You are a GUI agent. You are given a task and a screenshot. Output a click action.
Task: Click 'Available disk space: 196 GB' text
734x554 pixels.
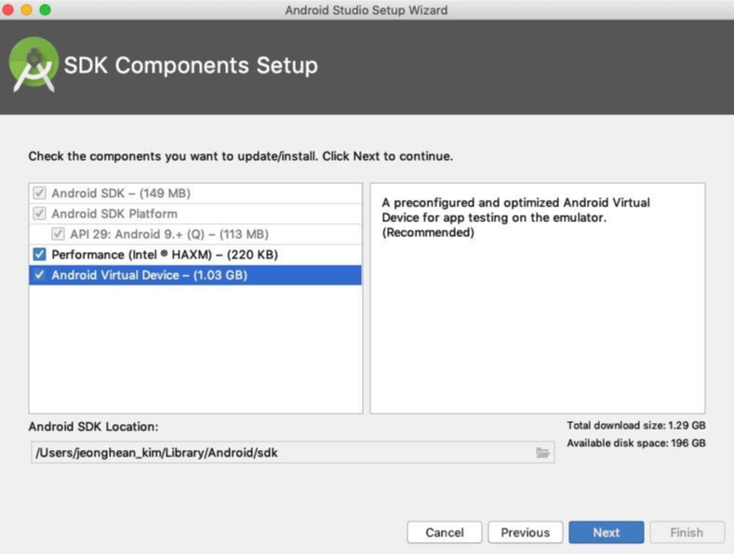[x=636, y=443]
